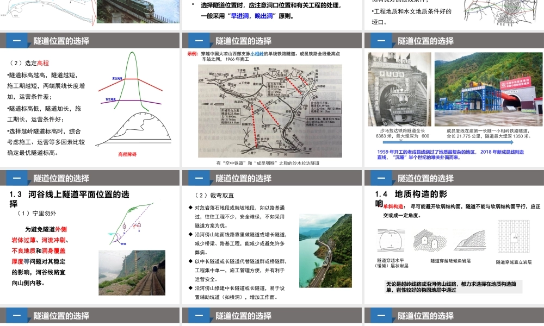Select the bullet starting 隧道标高越高,隧道越短

coord(46,86)
